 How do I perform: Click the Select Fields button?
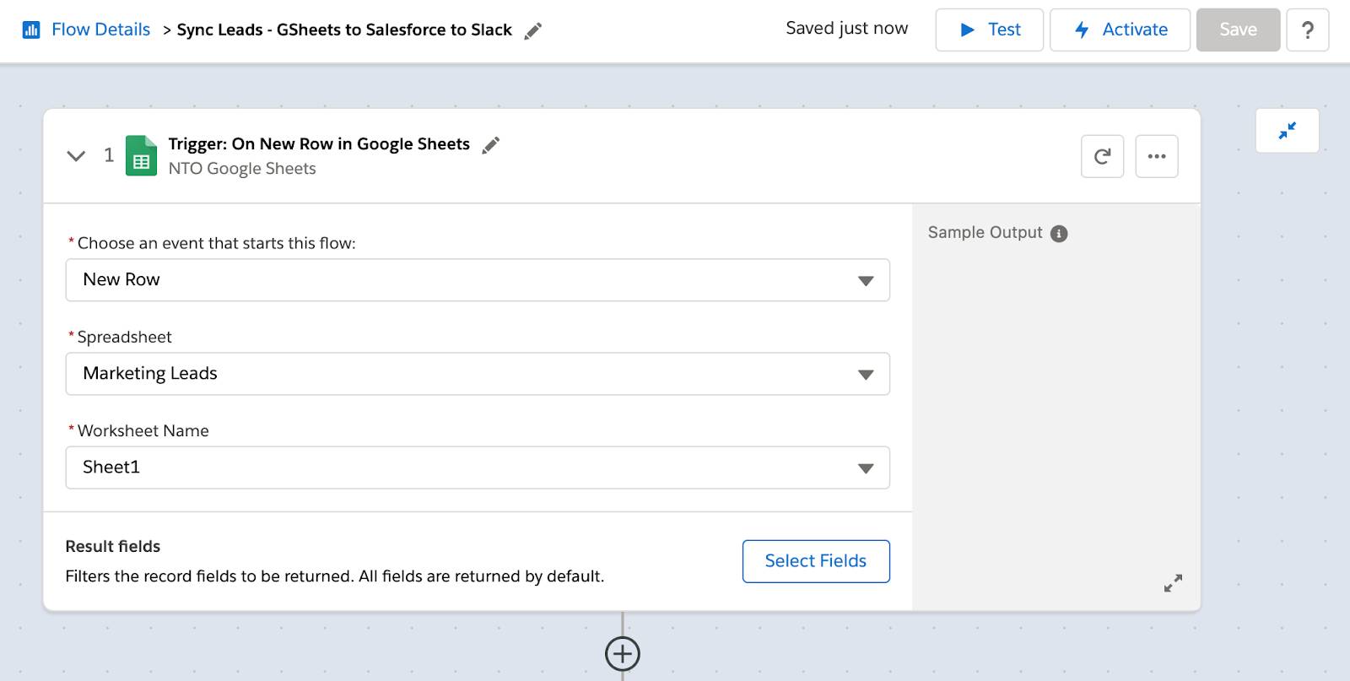816,561
